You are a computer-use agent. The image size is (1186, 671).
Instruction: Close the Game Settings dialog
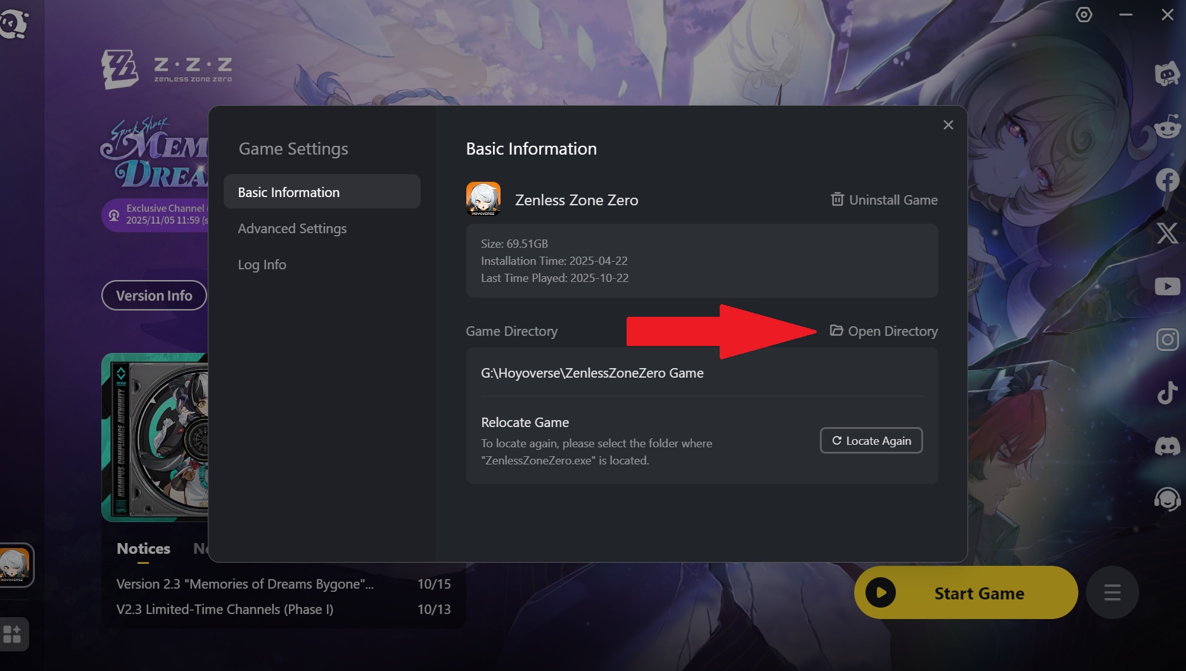pyautogui.click(x=948, y=125)
